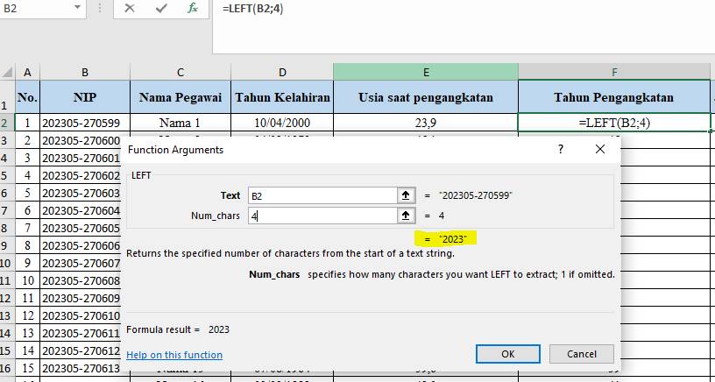Click the Text argument field

tap(322, 195)
